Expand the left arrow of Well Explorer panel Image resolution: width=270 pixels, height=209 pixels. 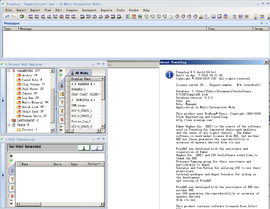(3, 101)
